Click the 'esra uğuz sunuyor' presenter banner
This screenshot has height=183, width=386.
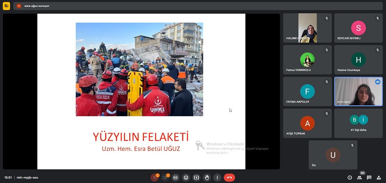pos(33,6)
